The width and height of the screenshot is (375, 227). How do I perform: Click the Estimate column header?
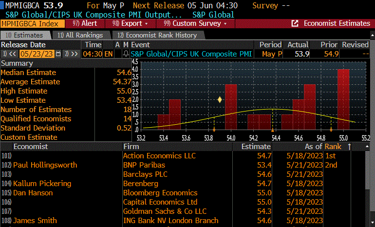coord(256,147)
